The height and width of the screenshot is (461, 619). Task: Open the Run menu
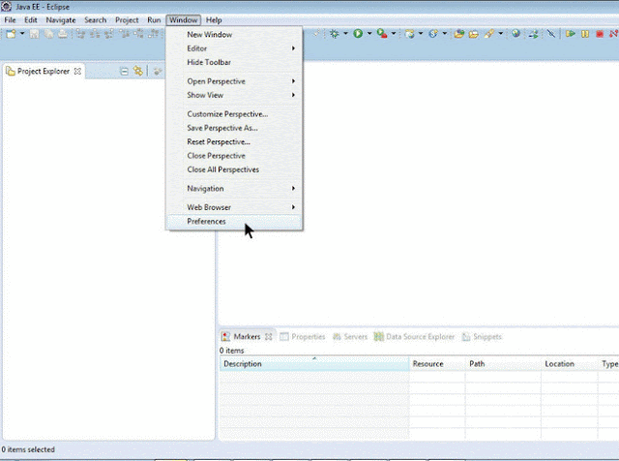tap(154, 20)
